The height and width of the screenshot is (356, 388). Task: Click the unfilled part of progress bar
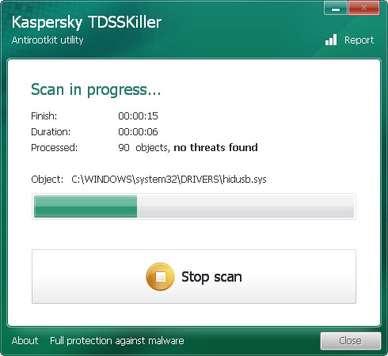coord(245,206)
